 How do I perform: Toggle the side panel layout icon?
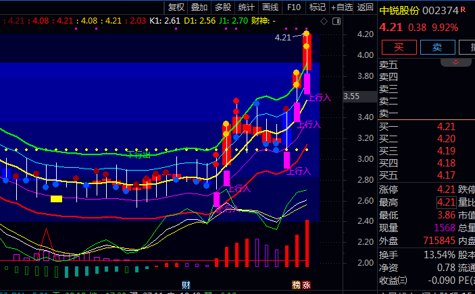[336, 21]
